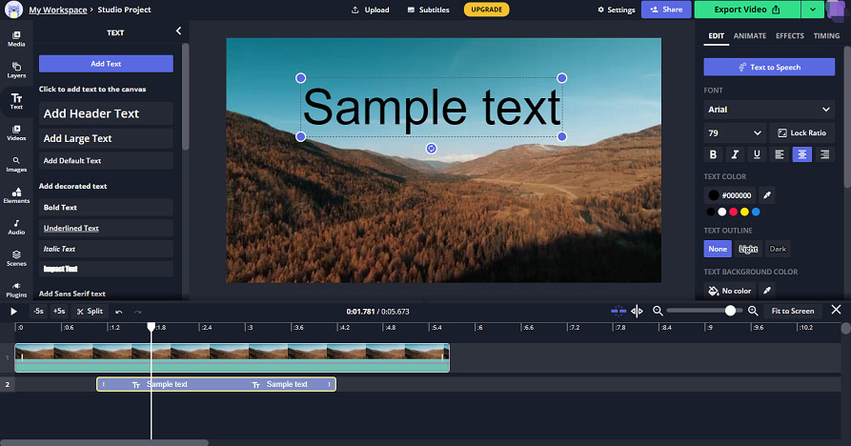Image resolution: width=851 pixels, height=446 pixels.
Task: Toggle italic formatting for the text
Action: (735, 154)
